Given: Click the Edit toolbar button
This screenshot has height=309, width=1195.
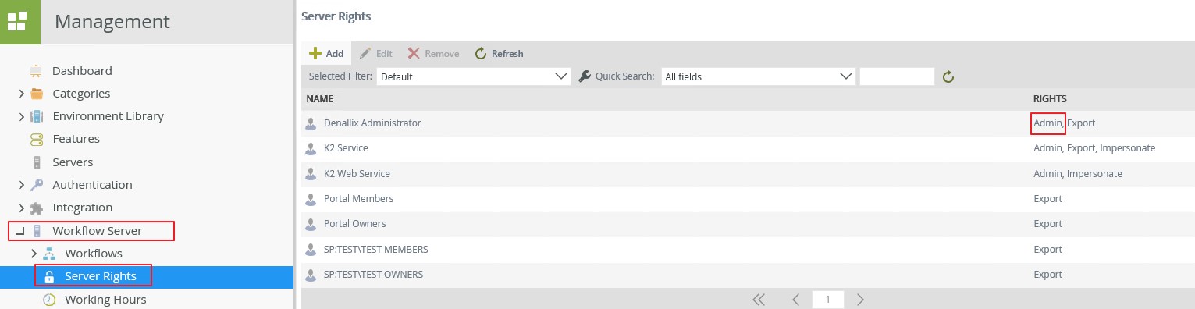Looking at the screenshot, I should [375, 54].
